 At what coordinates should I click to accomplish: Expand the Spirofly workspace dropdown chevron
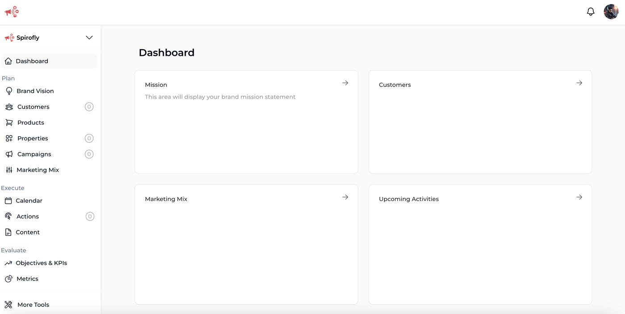tap(89, 38)
